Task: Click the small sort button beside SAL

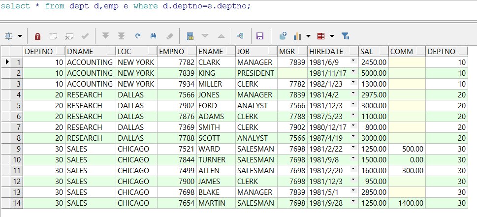Action: point(384,51)
